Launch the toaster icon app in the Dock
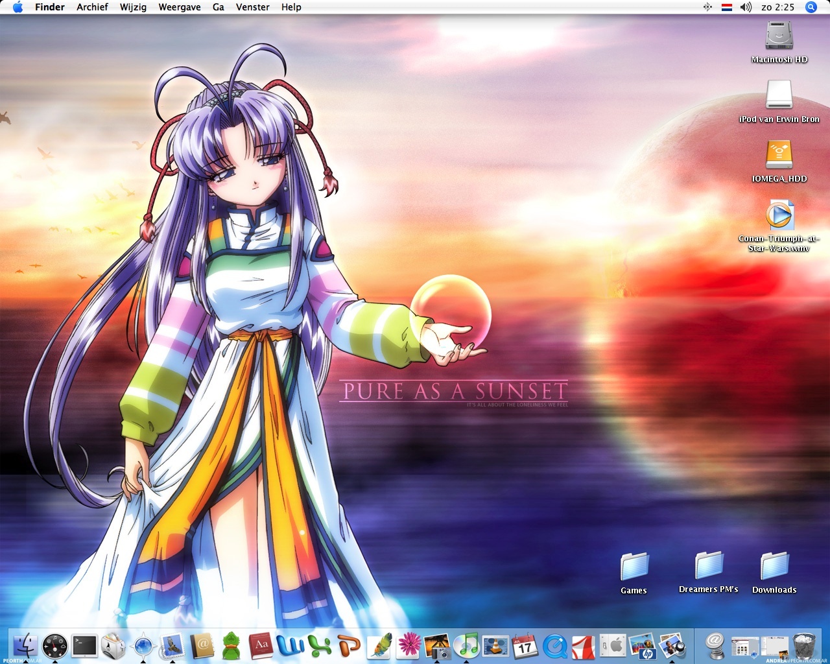Viewport: 830px width, 664px height. (114, 646)
